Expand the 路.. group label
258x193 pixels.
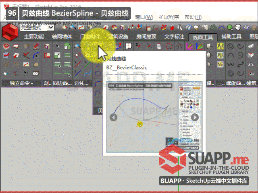(x=210, y=83)
